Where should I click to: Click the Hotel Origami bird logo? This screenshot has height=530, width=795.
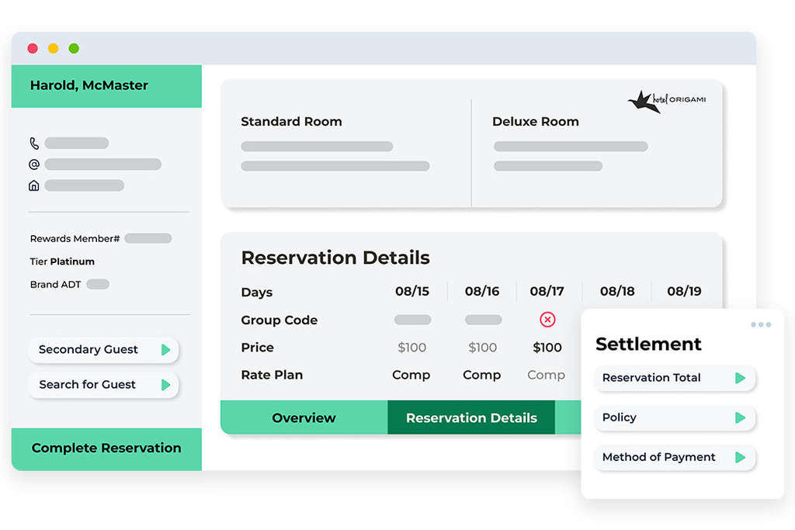[x=644, y=101]
